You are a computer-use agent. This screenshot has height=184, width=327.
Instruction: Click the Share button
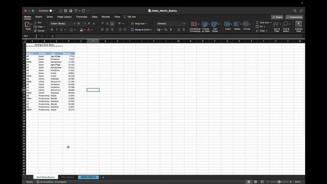pyautogui.click(x=277, y=17)
